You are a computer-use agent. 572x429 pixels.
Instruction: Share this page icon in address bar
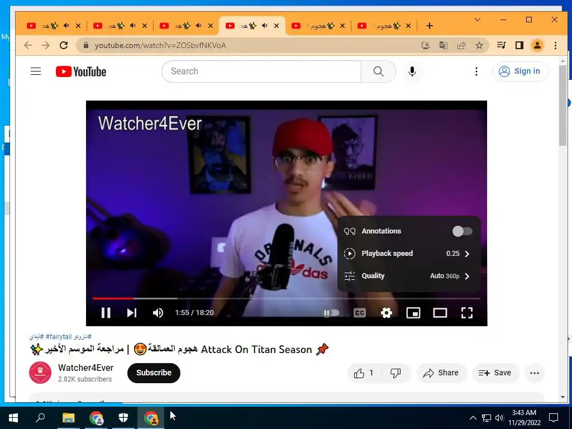pyautogui.click(x=461, y=45)
